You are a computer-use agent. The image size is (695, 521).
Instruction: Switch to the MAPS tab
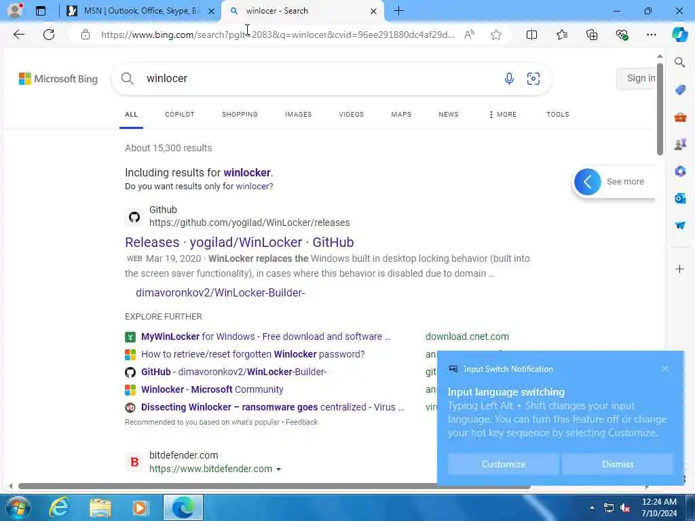coord(401,114)
